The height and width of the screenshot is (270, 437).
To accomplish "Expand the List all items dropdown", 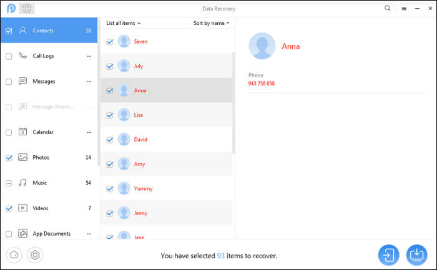I will click(123, 23).
